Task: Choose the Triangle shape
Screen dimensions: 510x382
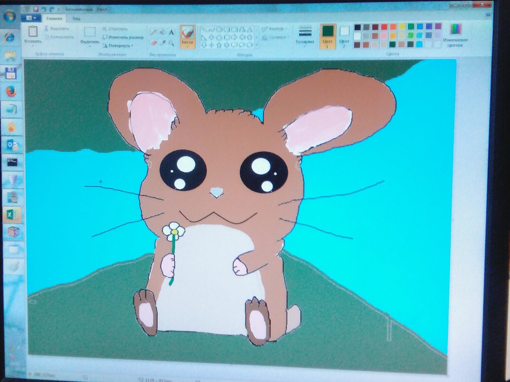Action: click(250, 30)
